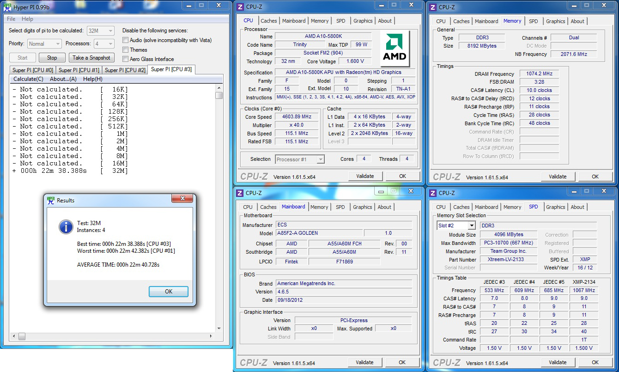Click Validate in the CPU-Z Mainboard window
This screenshot has width=619, height=372.
pyautogui.click(x=364, y=362)
